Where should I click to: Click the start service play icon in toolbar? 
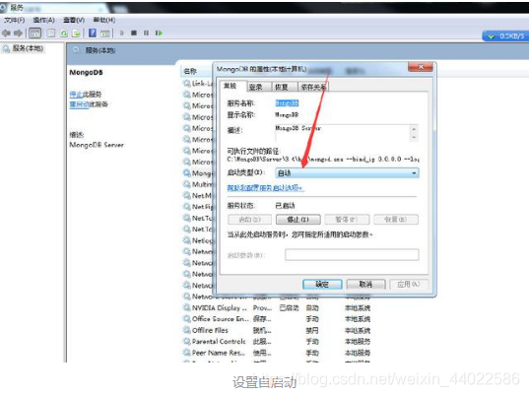click(122, 33)
